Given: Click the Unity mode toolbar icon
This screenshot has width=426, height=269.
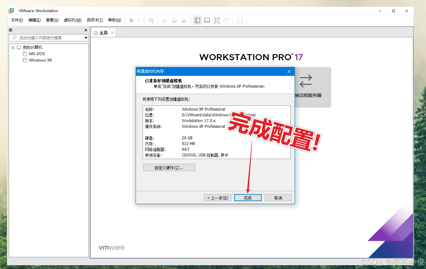Looking at the screenshot, I should point(226,20).
